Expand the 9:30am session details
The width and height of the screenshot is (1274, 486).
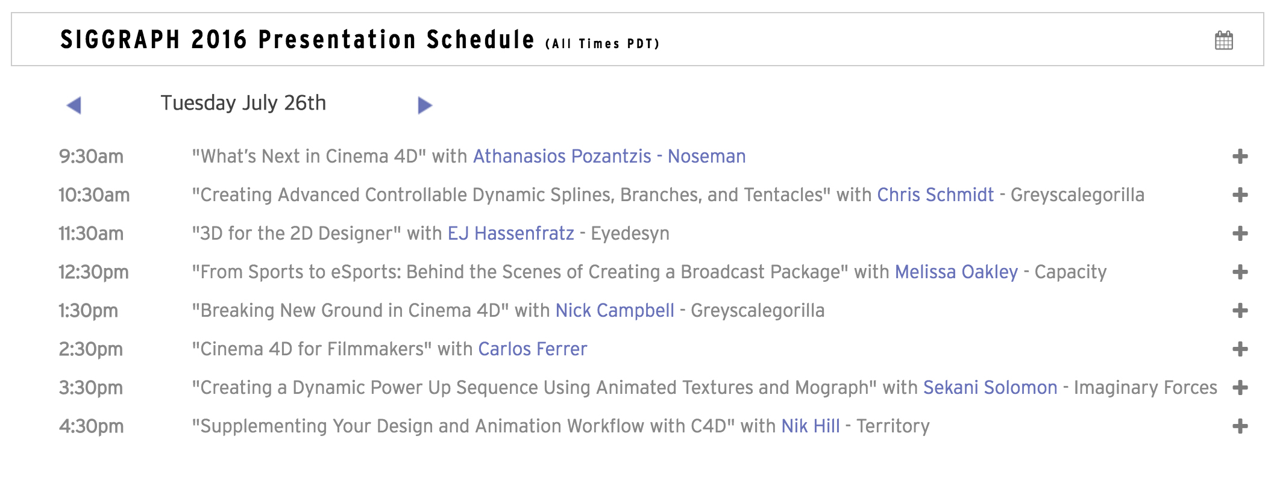[x=1240, y=157]
